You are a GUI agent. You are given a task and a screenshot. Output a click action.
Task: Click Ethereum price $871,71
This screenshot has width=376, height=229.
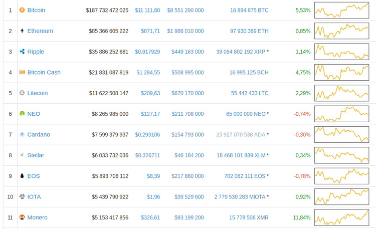click(x=150, y=31)
